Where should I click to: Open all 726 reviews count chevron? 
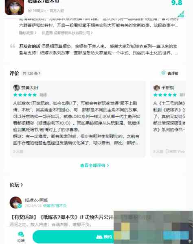31,73
